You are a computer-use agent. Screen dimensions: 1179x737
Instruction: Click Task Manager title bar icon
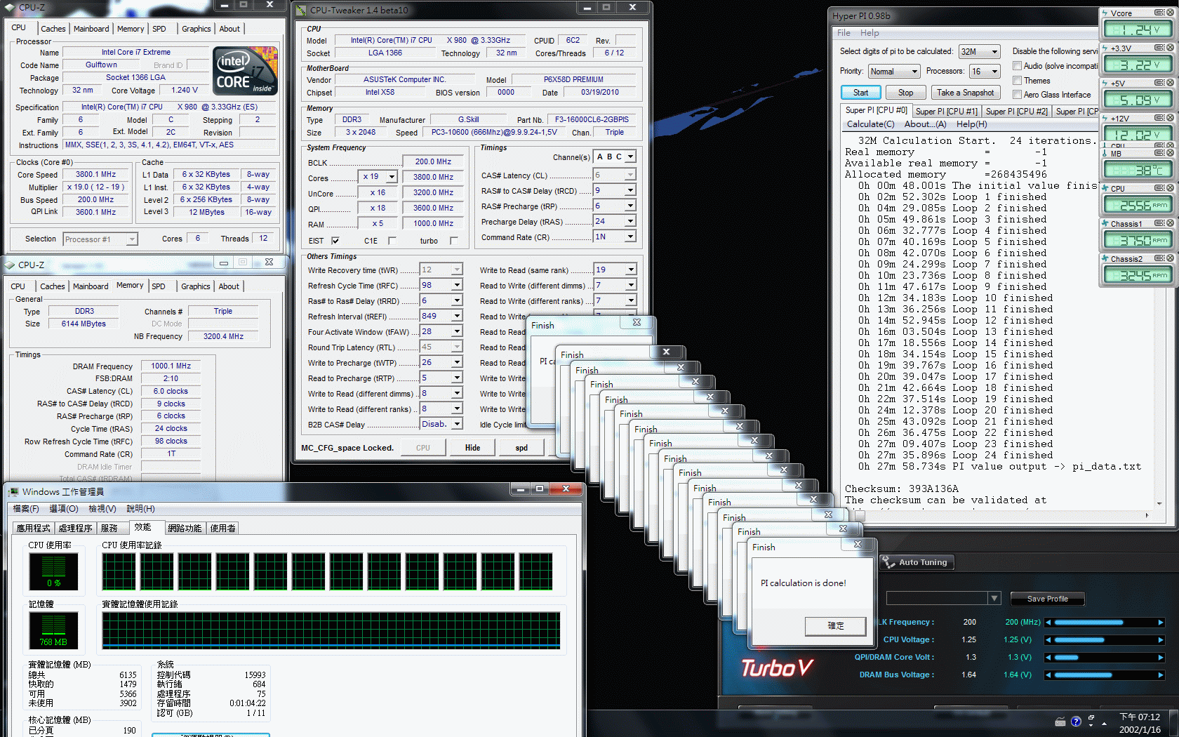13,491
